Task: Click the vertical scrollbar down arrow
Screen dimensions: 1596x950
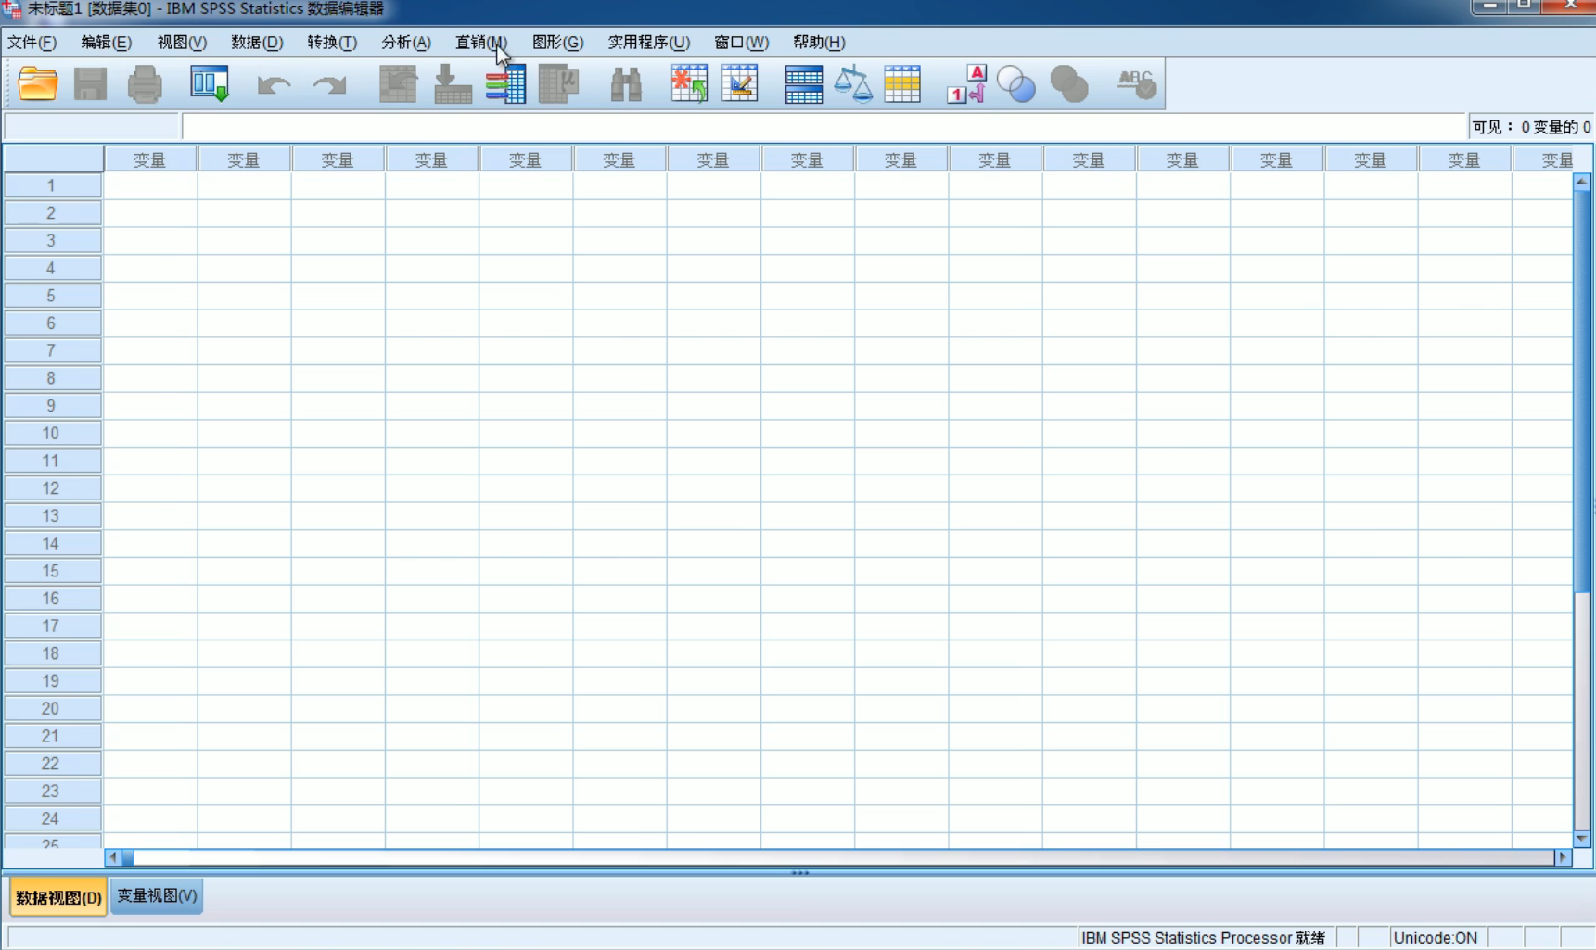Action: point(1582,839)
